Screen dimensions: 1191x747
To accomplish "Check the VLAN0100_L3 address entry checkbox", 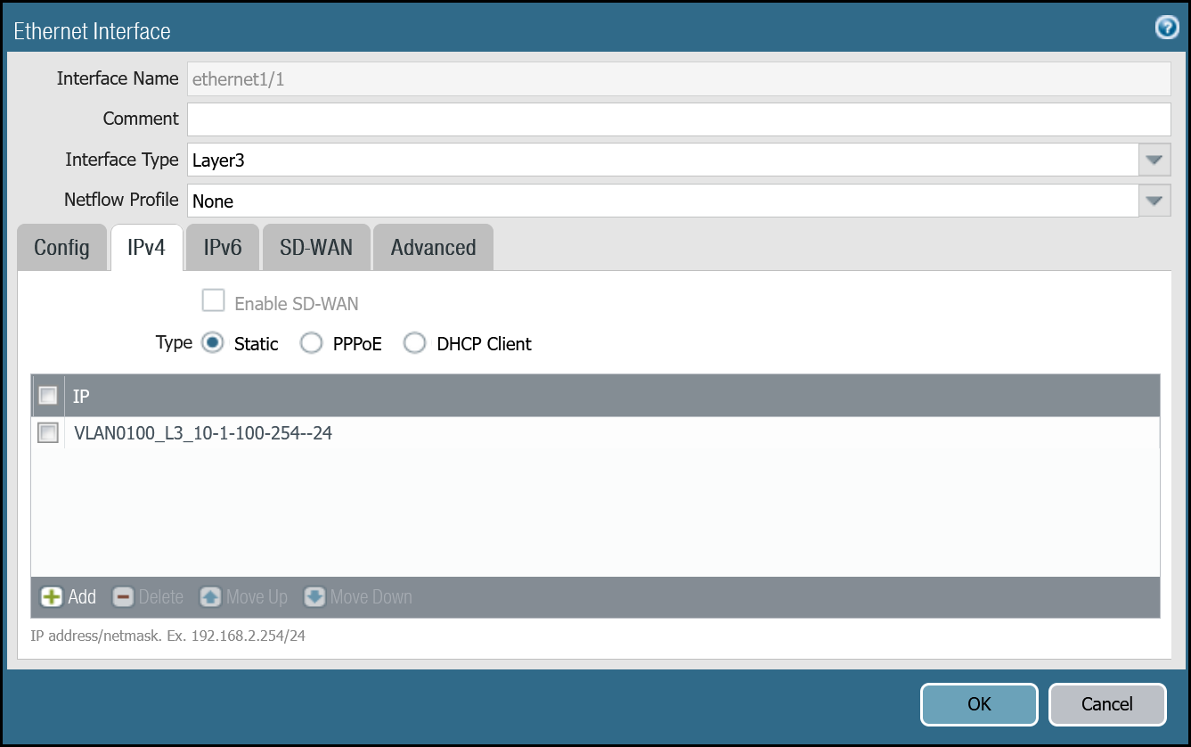I will pyautogui.click(x=48, y=432).
